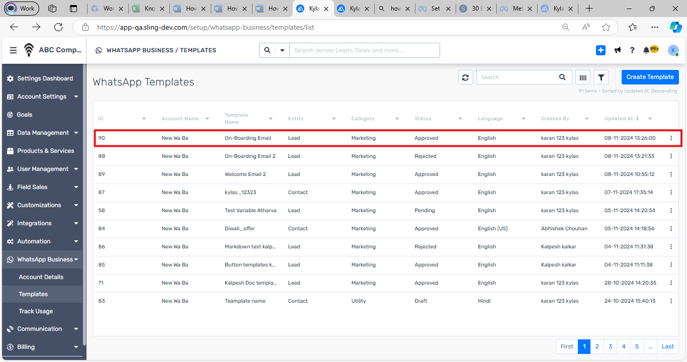Click the refresh templates icon

[465, 77]
